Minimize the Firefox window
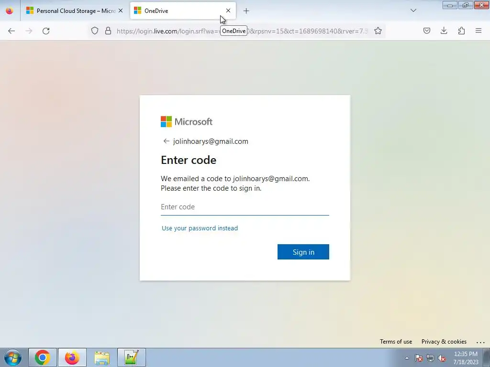 coord(450,5)
